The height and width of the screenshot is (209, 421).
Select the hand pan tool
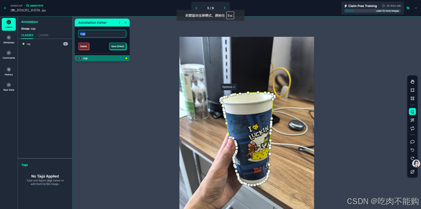(x=412, y=82)
